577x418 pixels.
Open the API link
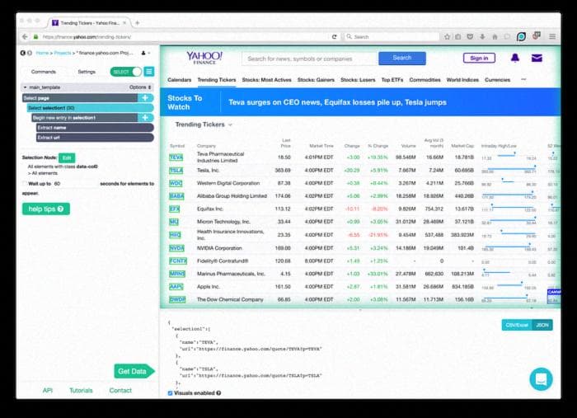click(48, 391)
